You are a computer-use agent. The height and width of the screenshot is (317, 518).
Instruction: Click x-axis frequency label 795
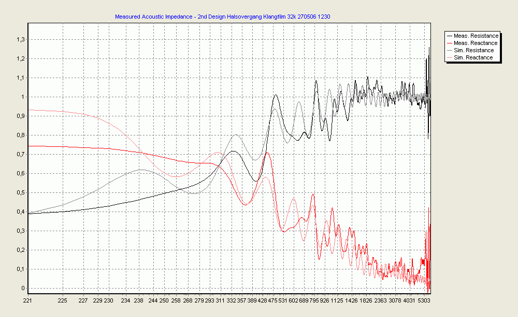point(314,300)
